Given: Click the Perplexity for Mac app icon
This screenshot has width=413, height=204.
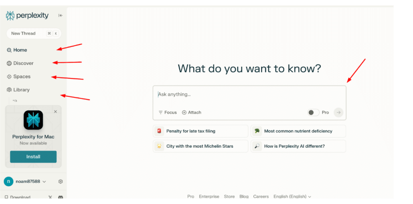Looking at the screenshot, I should click(x=33, y=120).
